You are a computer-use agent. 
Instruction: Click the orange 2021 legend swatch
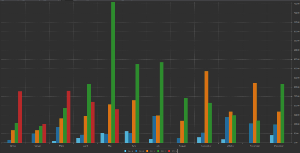147,151
